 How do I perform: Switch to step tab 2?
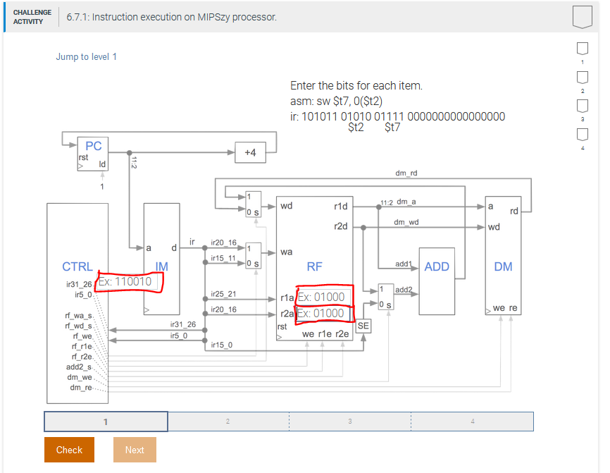pos(228,421)
